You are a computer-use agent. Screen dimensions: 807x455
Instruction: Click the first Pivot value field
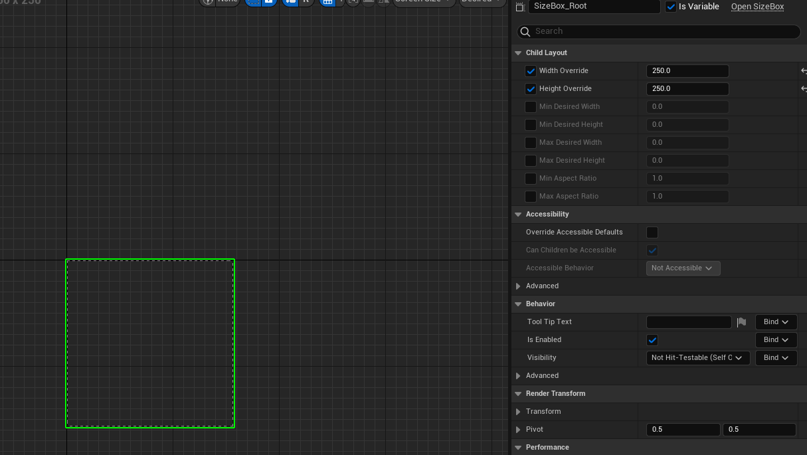pos(683,430)
